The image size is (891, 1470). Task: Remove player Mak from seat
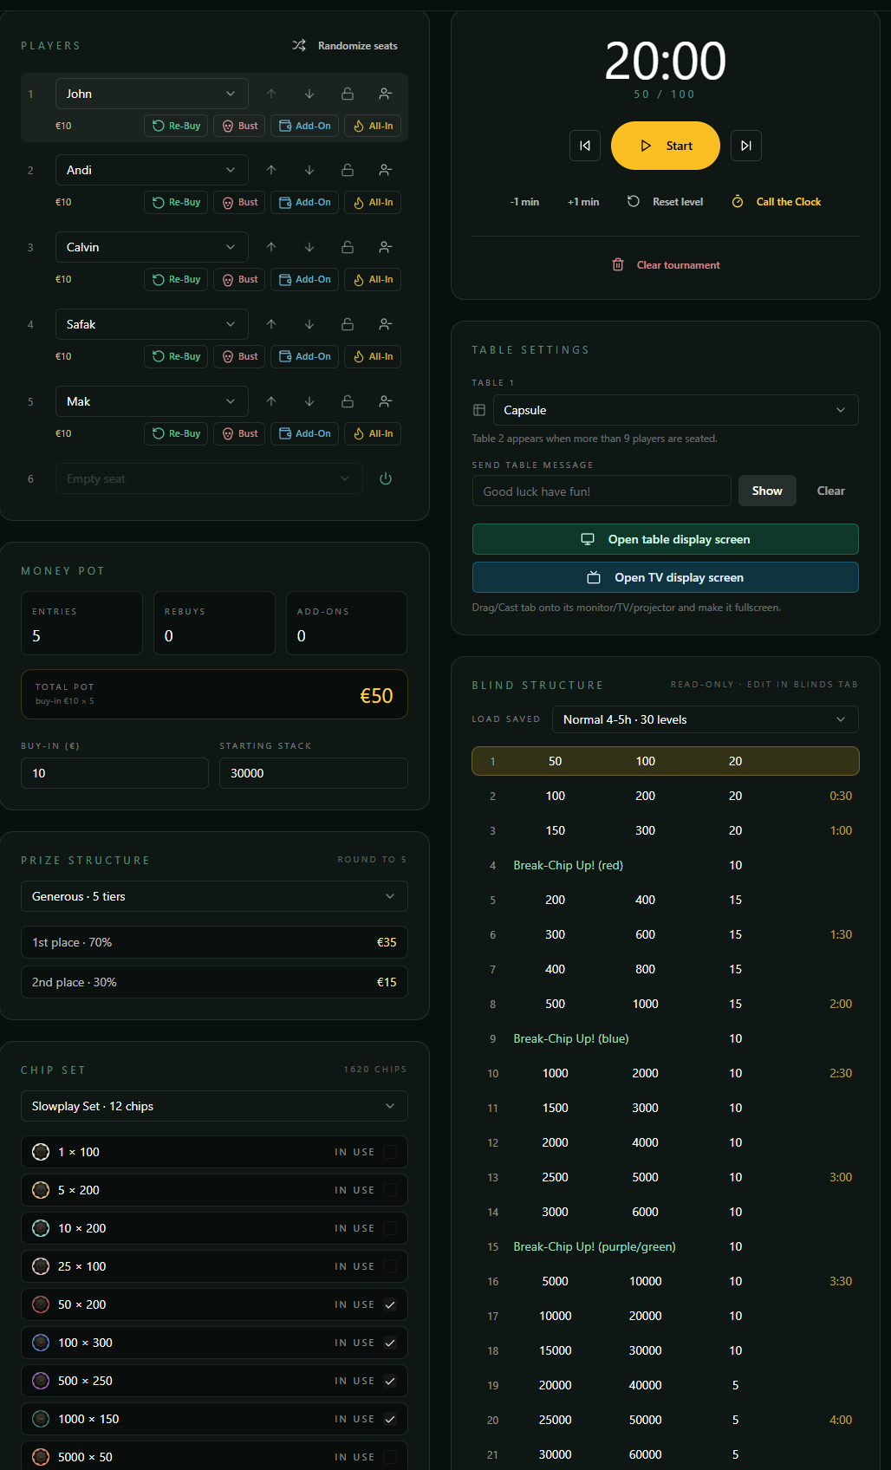386,401
